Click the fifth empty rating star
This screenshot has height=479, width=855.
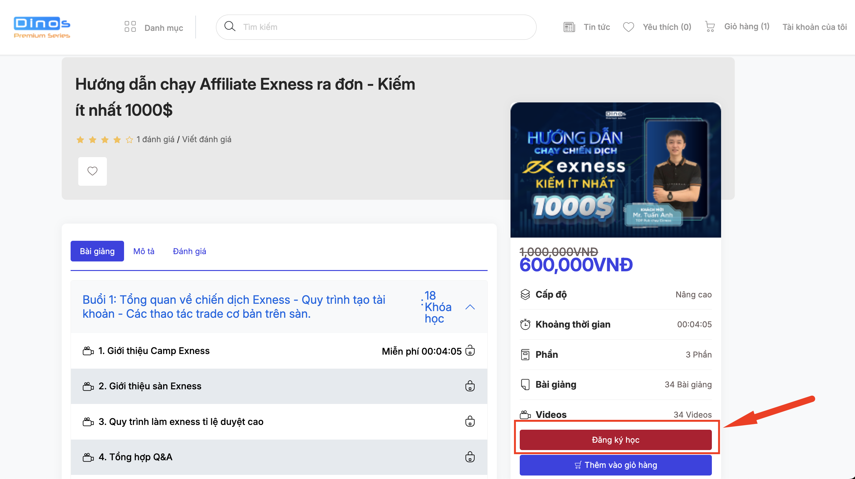pos(129,140)
